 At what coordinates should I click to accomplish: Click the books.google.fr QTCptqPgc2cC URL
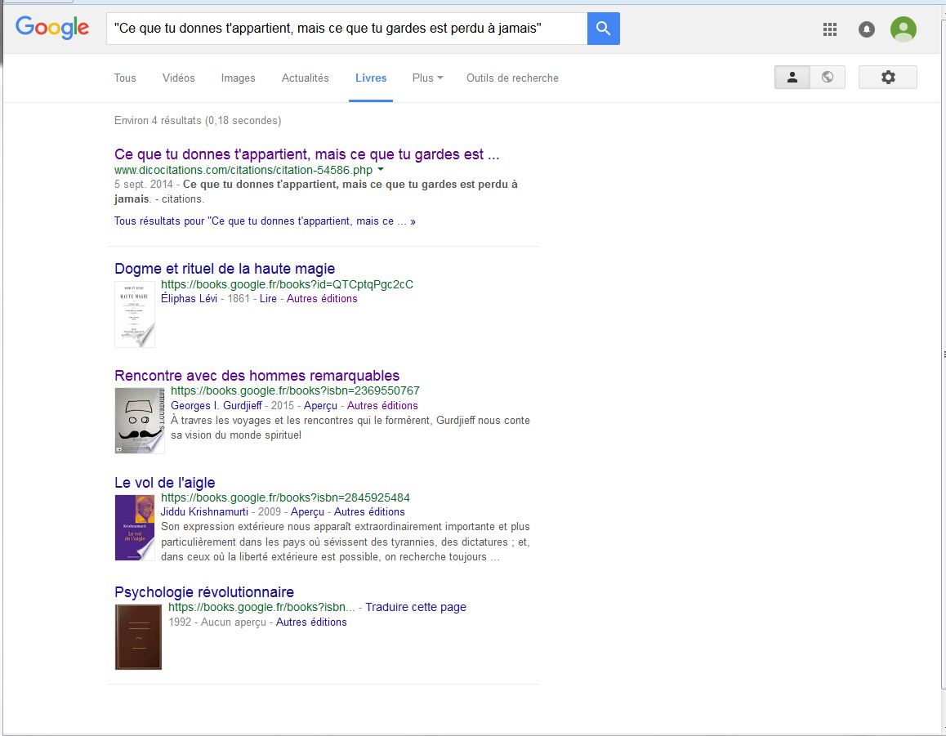(x=288, y=284)
